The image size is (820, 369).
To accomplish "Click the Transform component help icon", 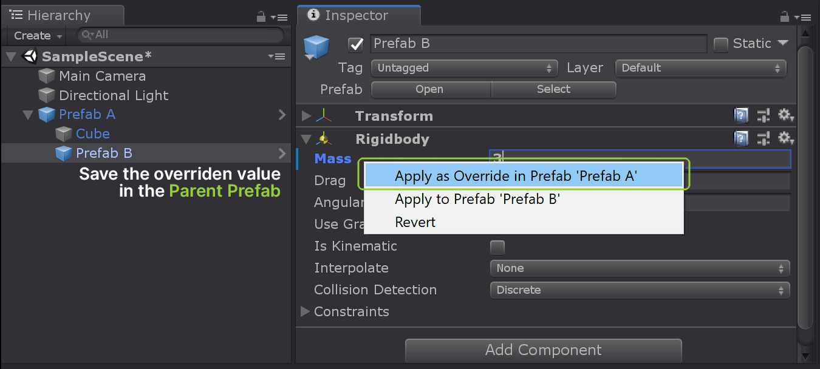I will coord(741,116).
